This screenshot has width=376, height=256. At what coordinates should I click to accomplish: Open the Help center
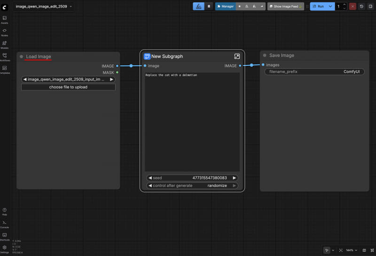[5, 212]
